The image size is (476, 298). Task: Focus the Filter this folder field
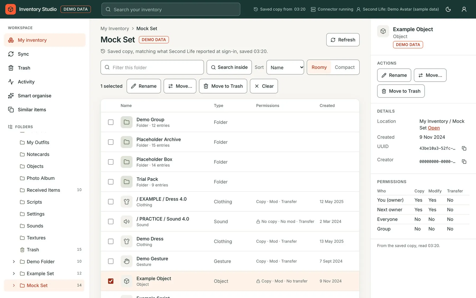point(152,67)
